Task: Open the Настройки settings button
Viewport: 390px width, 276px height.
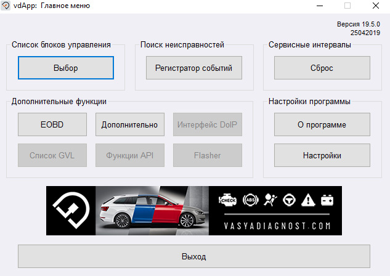Action: 322,155
